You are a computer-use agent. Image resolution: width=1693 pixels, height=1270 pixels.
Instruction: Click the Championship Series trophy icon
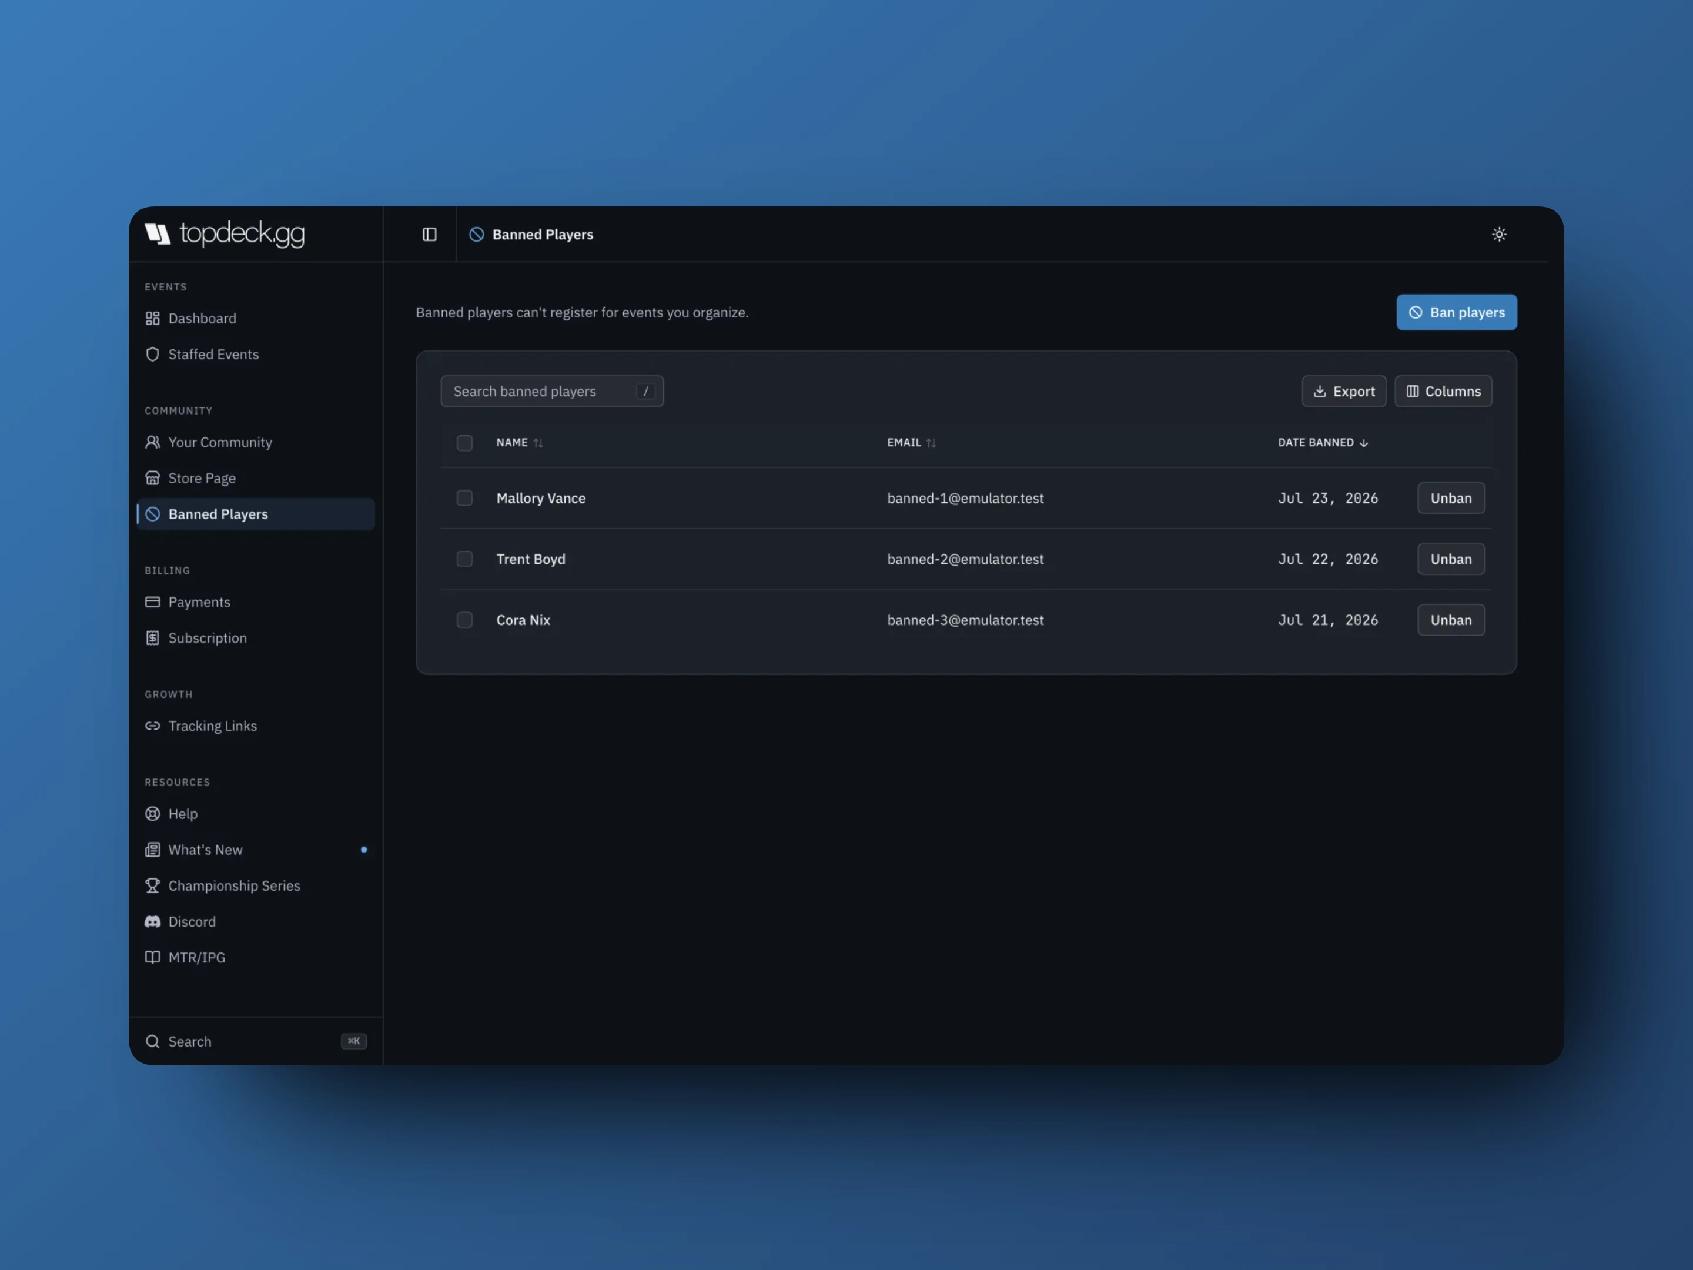tap(152, 885)
